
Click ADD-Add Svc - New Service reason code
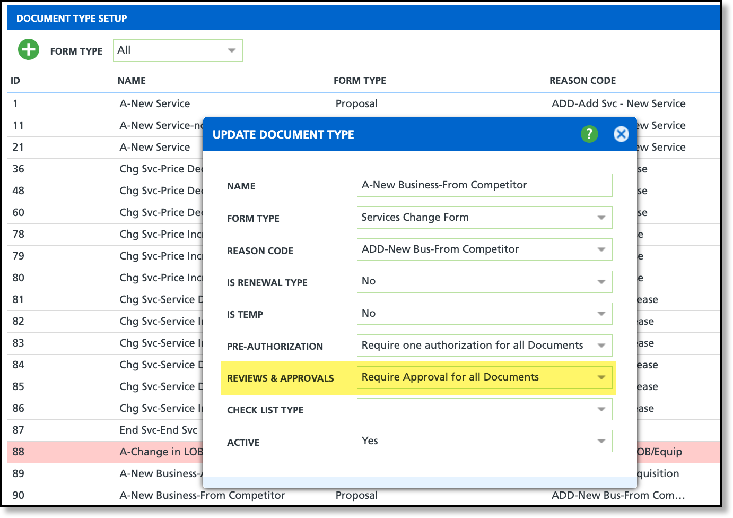tap(618, 103)
